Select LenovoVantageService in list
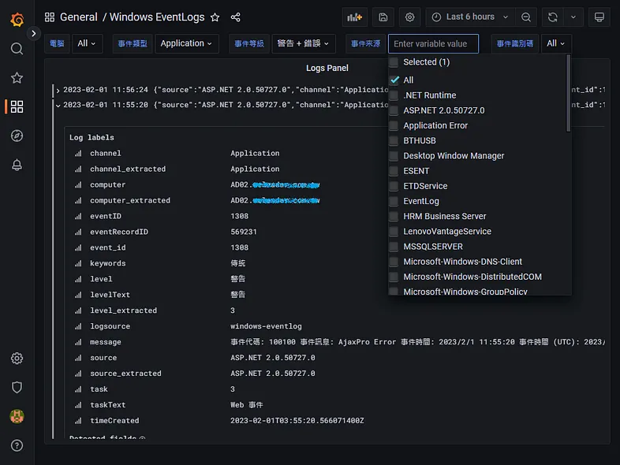 pos(447,232)
